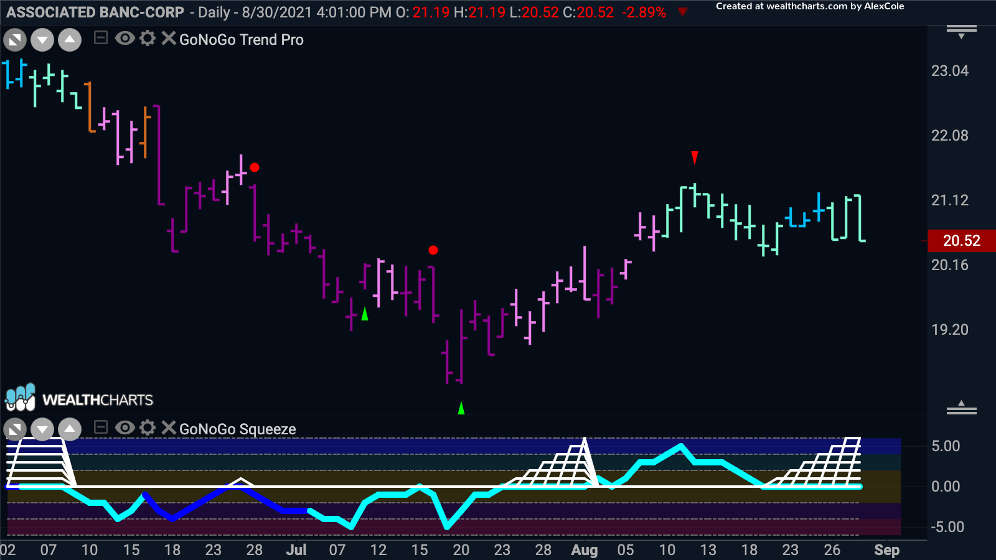
Task: Click the Created at wealthcharts.com credit text
Action: click(x=810, y=6)
